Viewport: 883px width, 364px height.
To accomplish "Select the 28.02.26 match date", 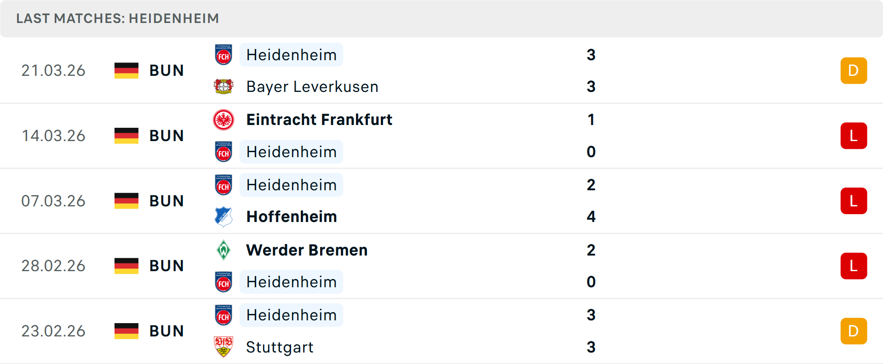I will pos(53,266).
